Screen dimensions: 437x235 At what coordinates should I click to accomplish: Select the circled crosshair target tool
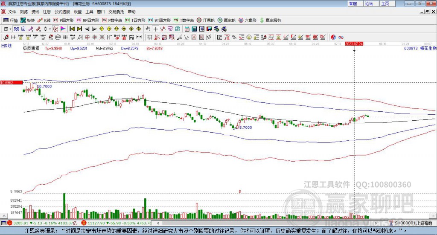click(87, 37)
